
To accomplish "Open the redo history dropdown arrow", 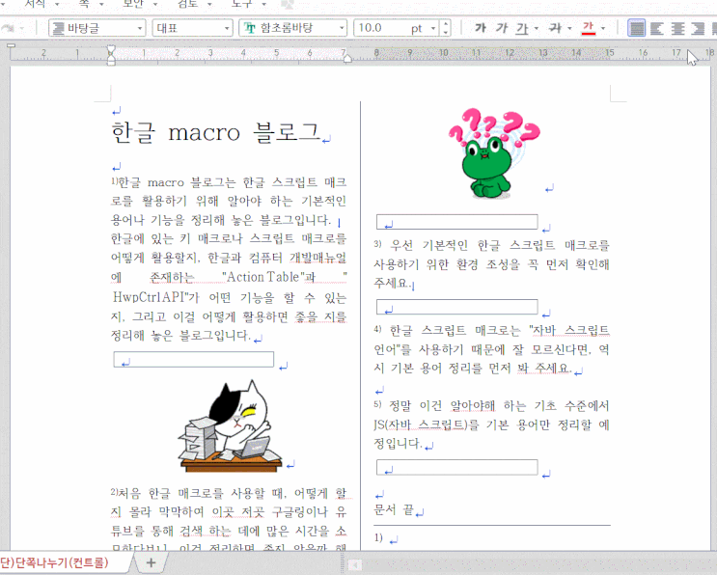I will point(22,28).
